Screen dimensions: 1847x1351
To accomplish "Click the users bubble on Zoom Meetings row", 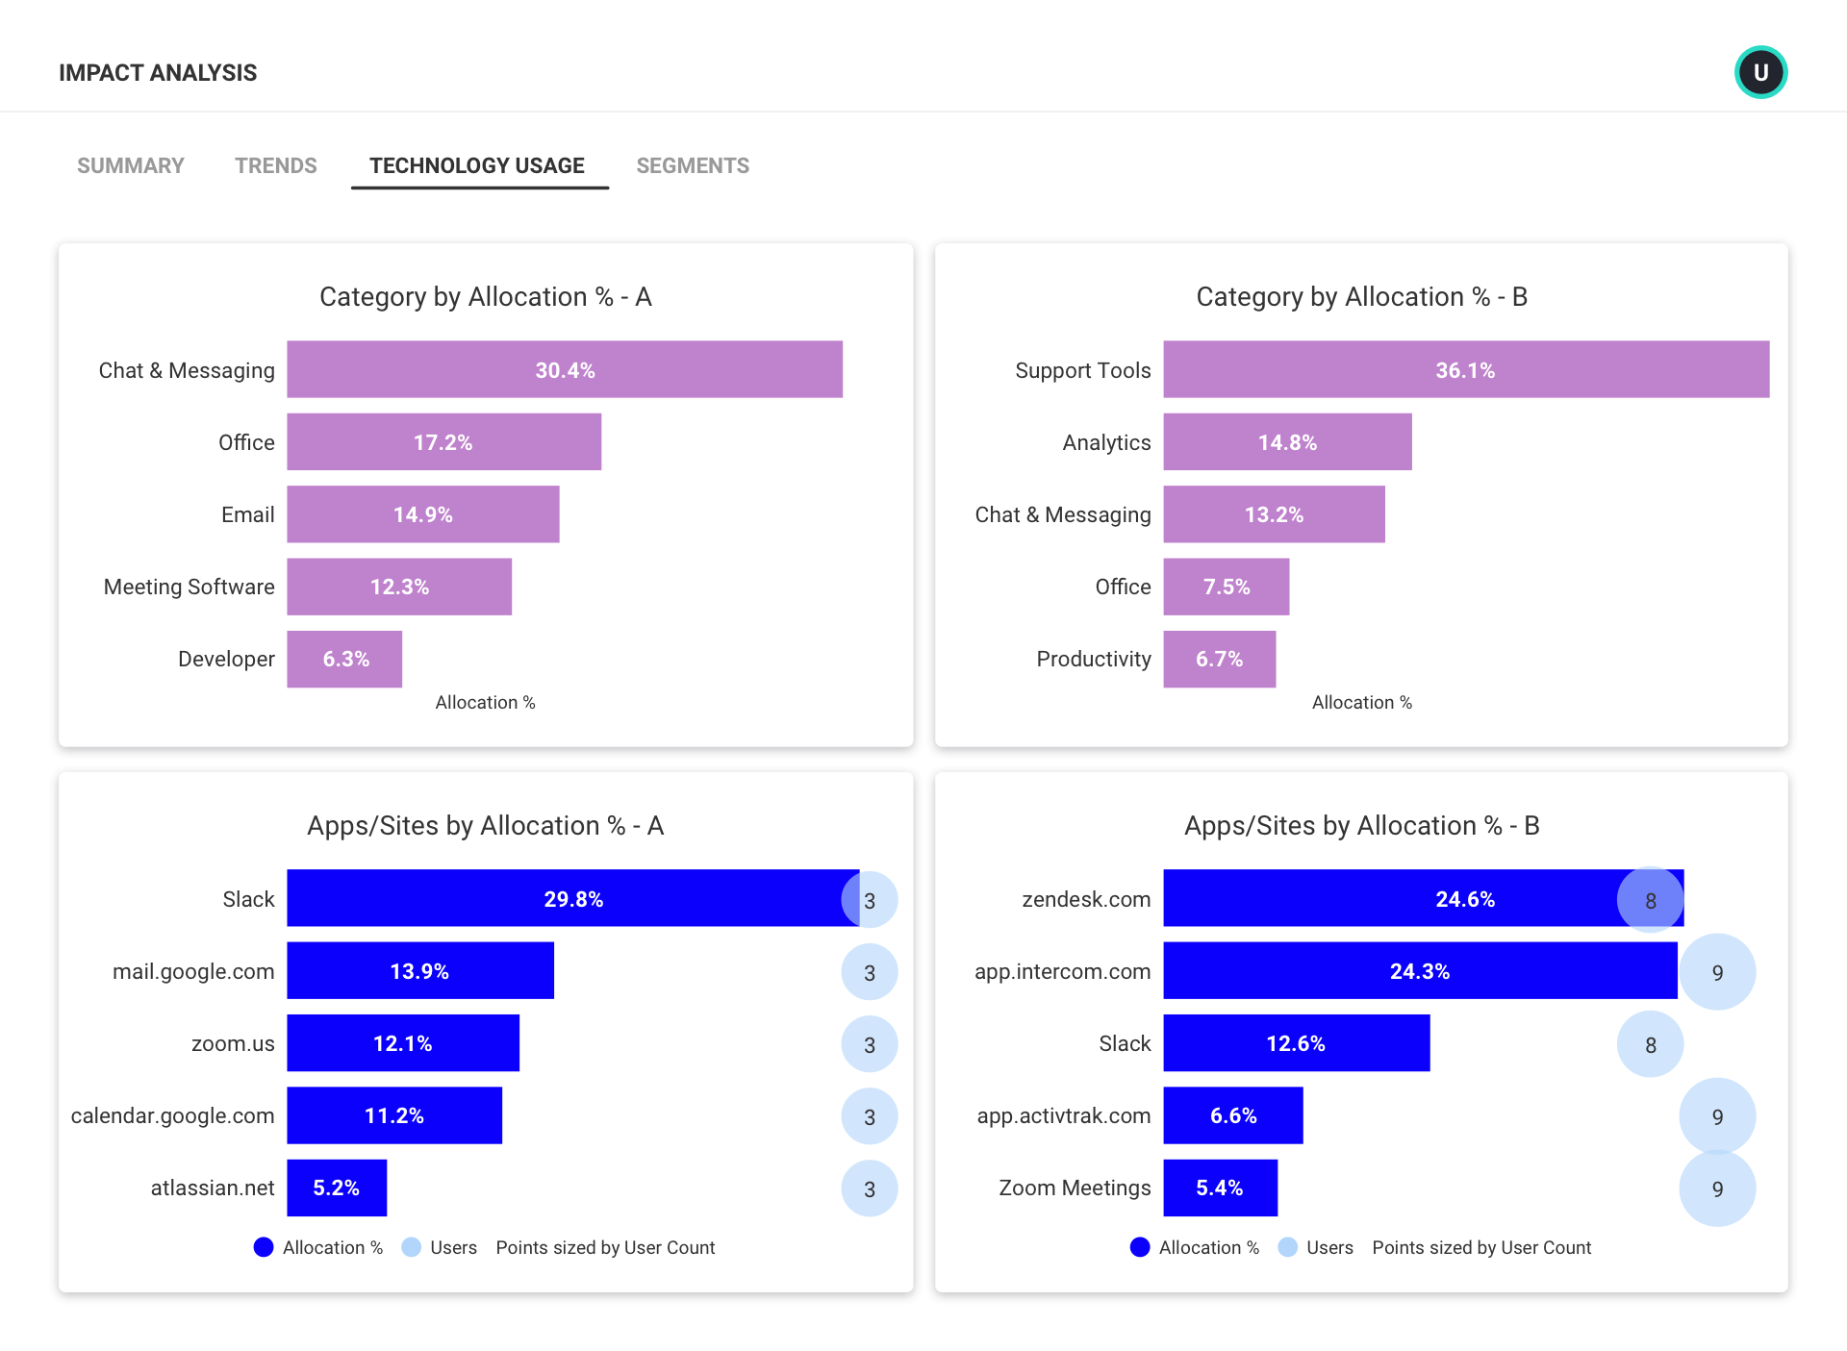I will click(x=1717, y=1188).
